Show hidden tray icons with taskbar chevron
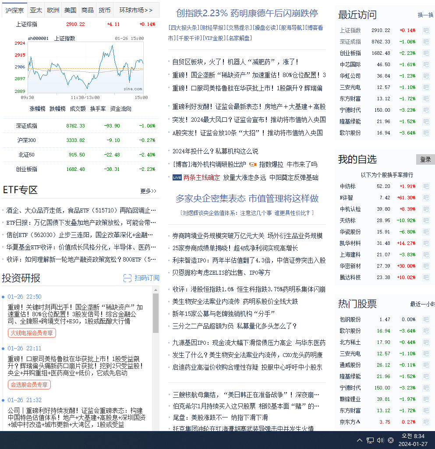The width and height of the screenshot is (435, 449). [360, 440]
